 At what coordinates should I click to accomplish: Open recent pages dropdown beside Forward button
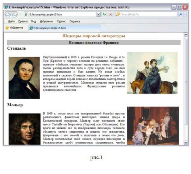20,14
